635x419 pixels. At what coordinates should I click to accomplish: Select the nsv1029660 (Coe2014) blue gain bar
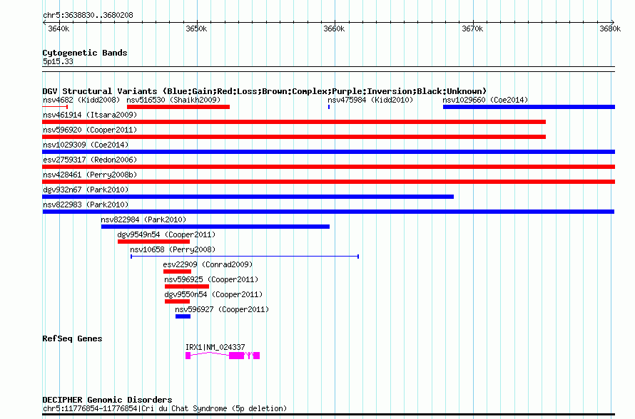[529, 107]
